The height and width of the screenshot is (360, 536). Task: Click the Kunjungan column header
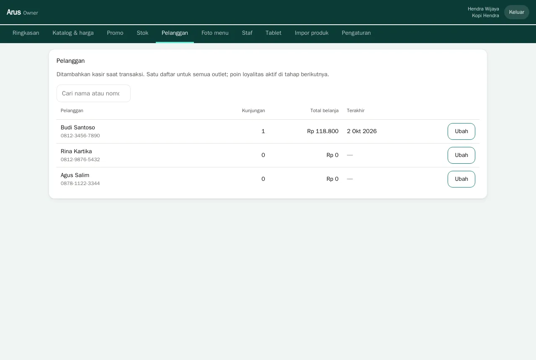tap(253, 111)
